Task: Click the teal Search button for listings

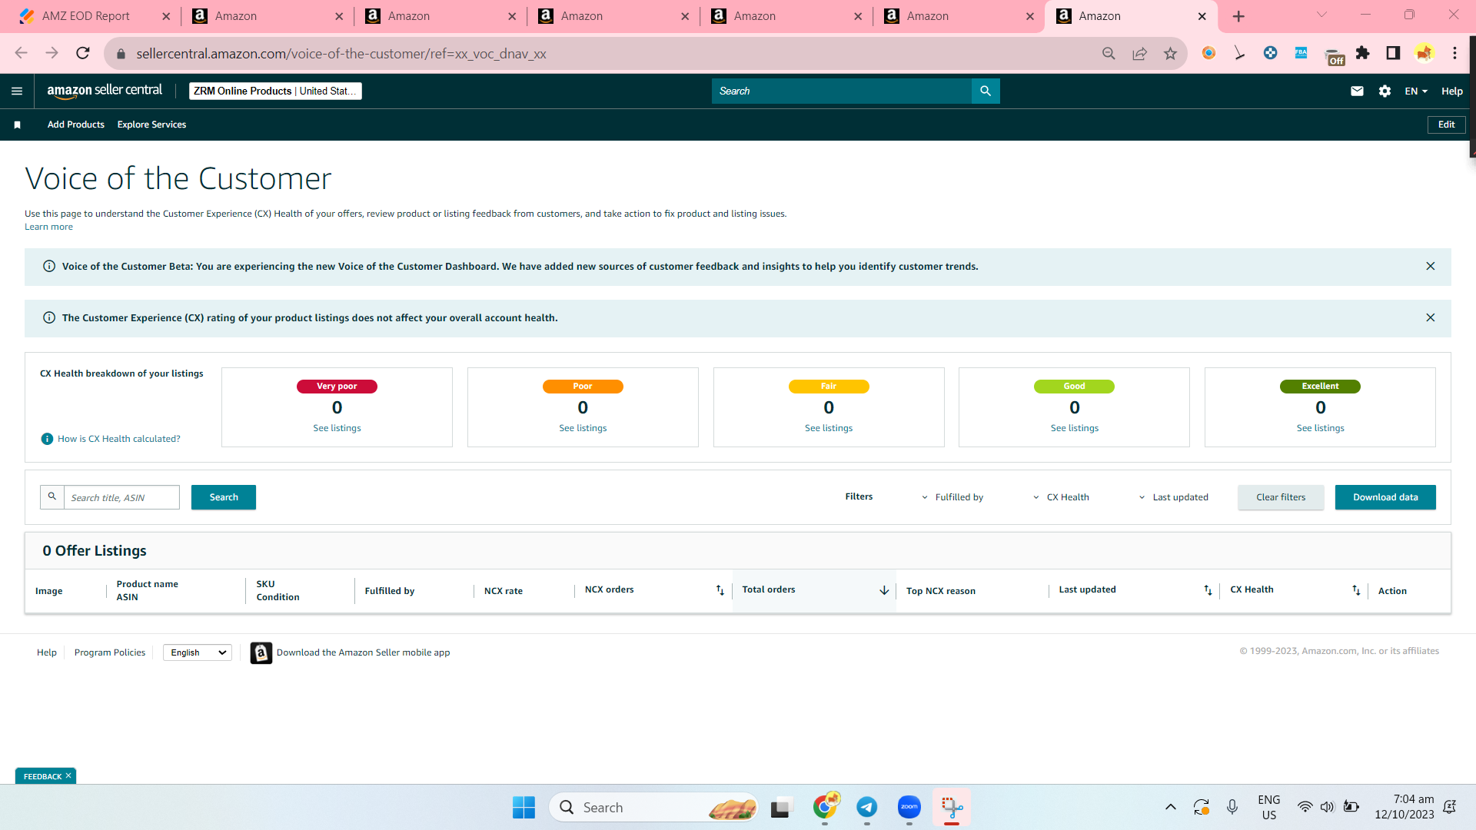Action: tap(224, 497)
